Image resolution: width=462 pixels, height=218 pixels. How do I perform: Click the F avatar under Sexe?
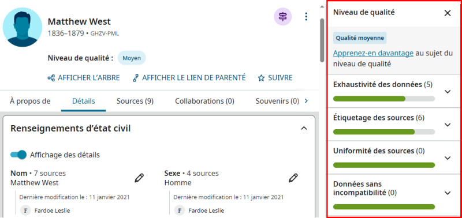180,211
